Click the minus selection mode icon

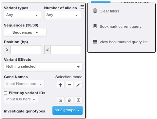[x=69, y=85]
